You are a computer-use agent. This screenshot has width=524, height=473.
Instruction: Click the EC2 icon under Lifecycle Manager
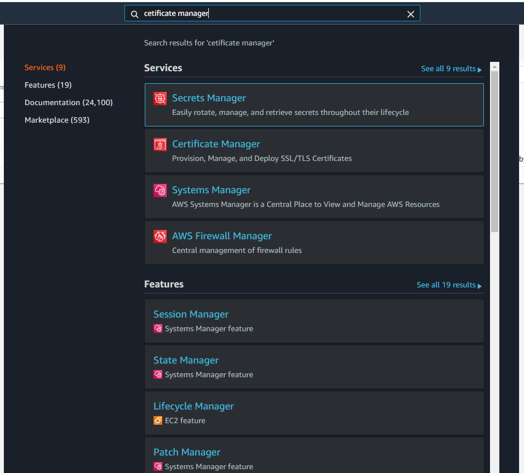(x=158, y=420)
